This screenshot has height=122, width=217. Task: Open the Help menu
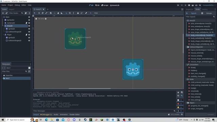tap(29, 5)
